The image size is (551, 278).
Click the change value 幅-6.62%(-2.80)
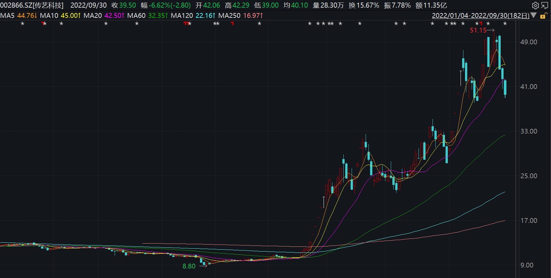166,5
